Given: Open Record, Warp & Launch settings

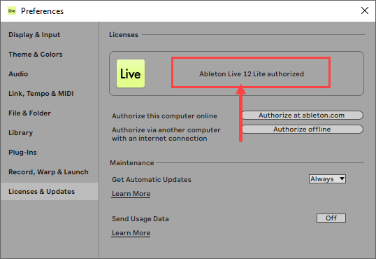Looking at the screenshot, I should [x=48, y=172].
